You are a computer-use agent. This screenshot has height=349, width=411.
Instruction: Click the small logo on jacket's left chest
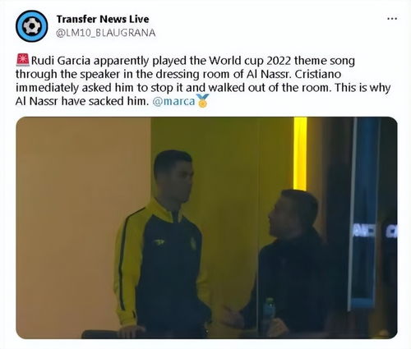pyautogui.click(x=159, y=242)
